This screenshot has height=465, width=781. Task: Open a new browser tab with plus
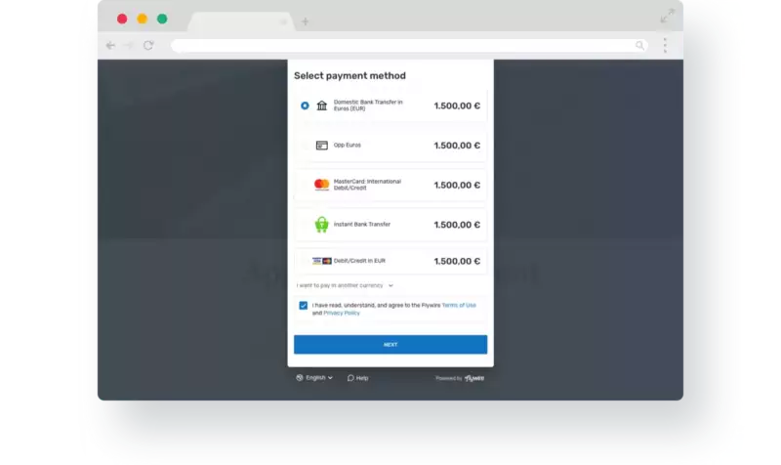coord(305,21)
